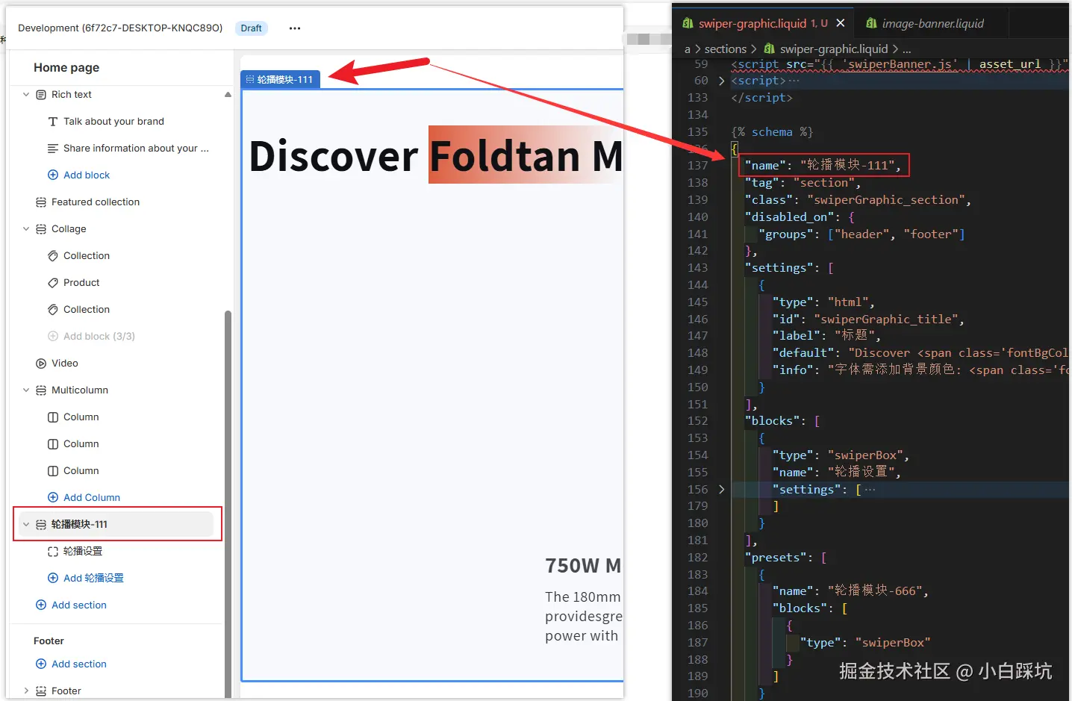Click the 轮播模块-111 section icon in sidebar

[x=41, y=525]
